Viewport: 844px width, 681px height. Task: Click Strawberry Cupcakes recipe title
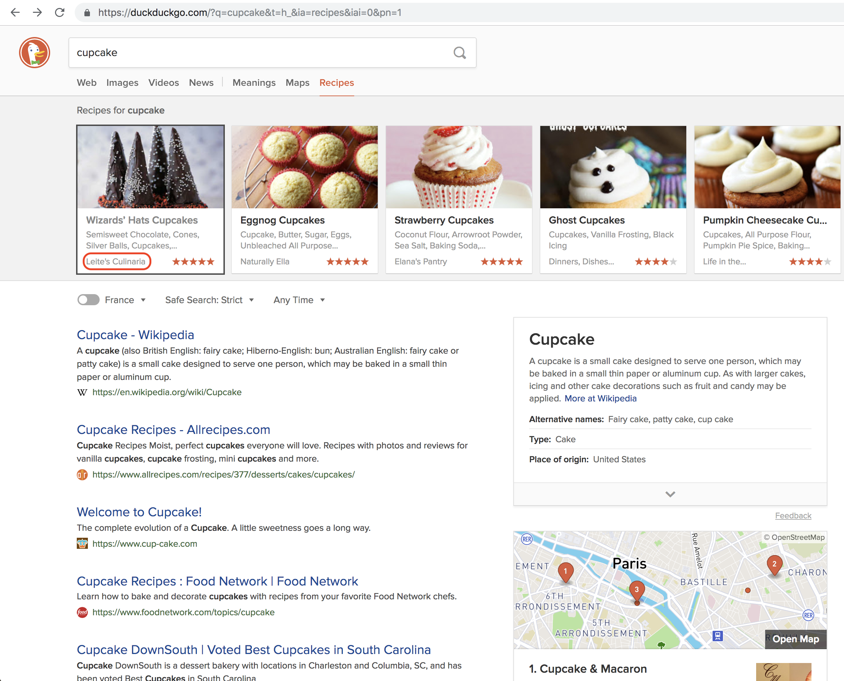[x=444, y=220]
